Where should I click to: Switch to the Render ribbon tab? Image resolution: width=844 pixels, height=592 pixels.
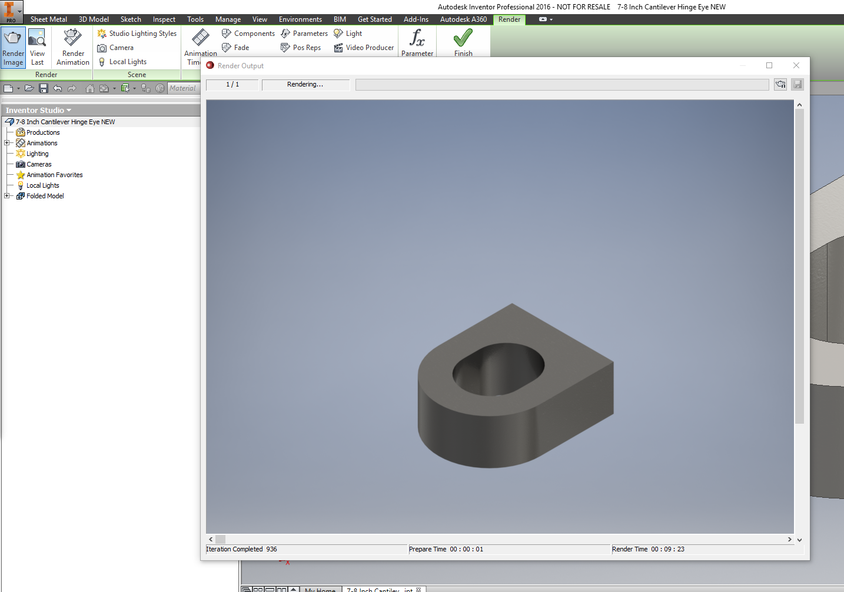[509, 19]
